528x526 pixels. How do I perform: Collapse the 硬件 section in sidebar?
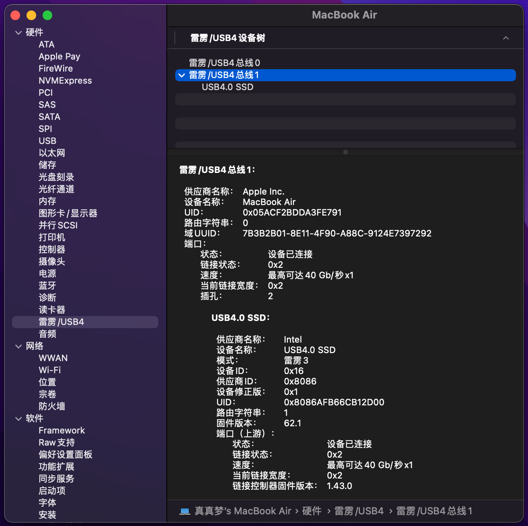click(x=18, y=33)
